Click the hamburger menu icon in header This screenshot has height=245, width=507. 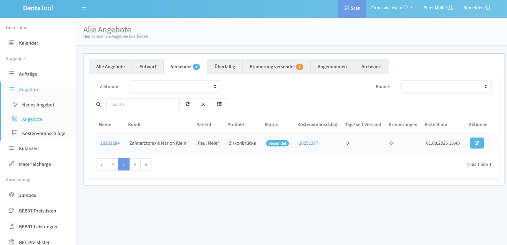coord(84,8)
